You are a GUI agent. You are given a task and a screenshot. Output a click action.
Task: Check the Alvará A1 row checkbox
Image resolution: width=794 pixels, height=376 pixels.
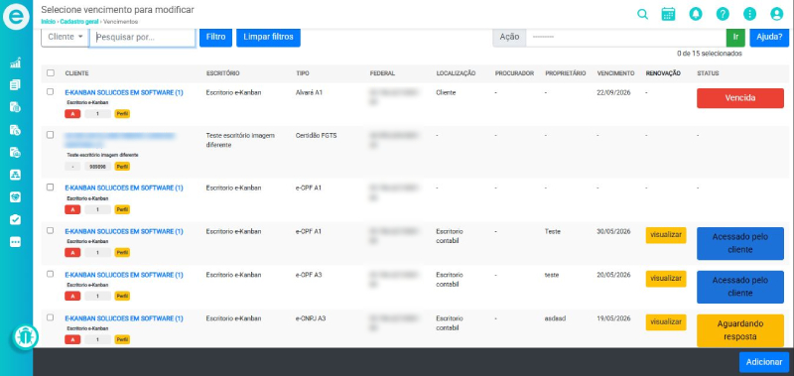51,92
